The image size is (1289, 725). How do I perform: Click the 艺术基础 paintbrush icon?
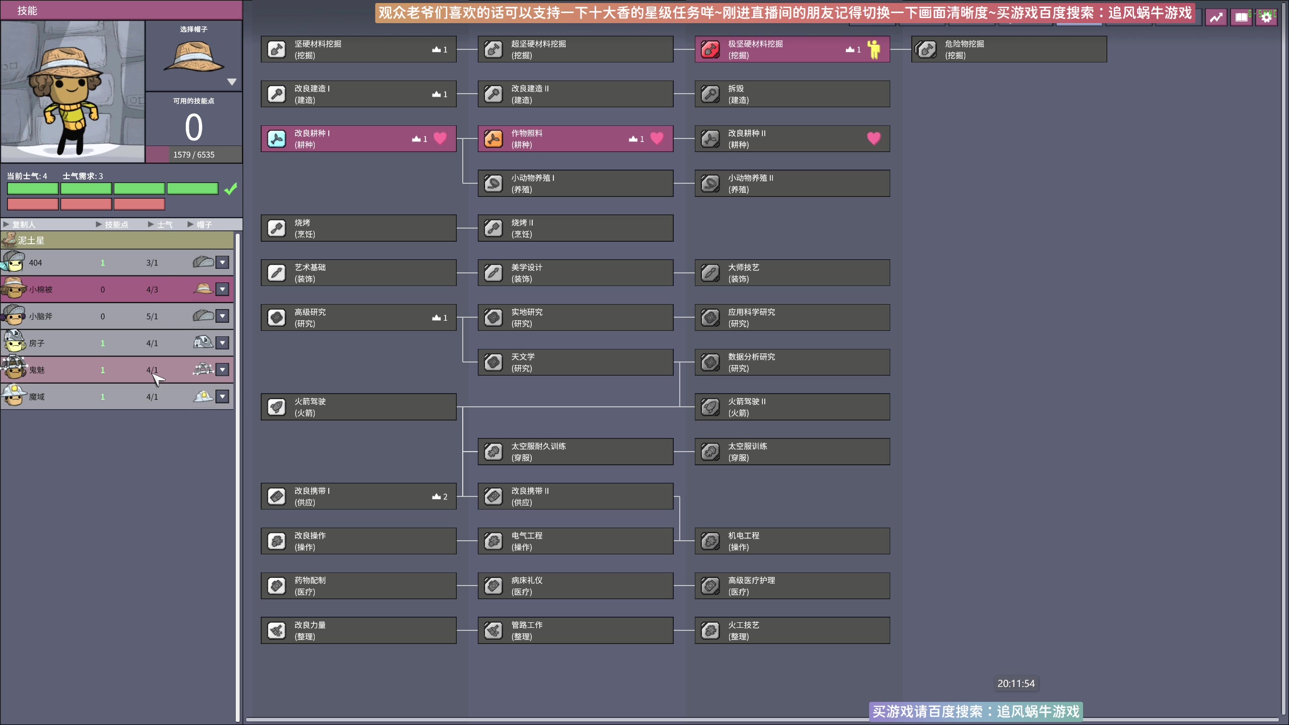tap(276, 273)
